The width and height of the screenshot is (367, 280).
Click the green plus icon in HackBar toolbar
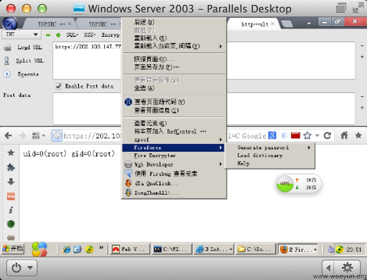(x=58, y=35)
